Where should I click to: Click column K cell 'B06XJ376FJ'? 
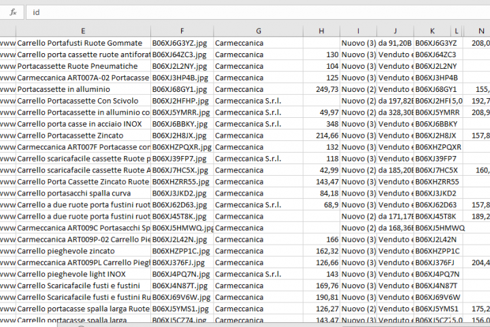(433, 262)
